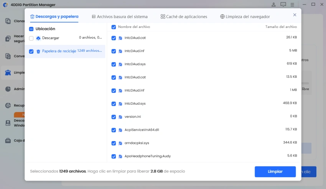
Task: Select the Windows download sidebar icon
Action: 8,123
